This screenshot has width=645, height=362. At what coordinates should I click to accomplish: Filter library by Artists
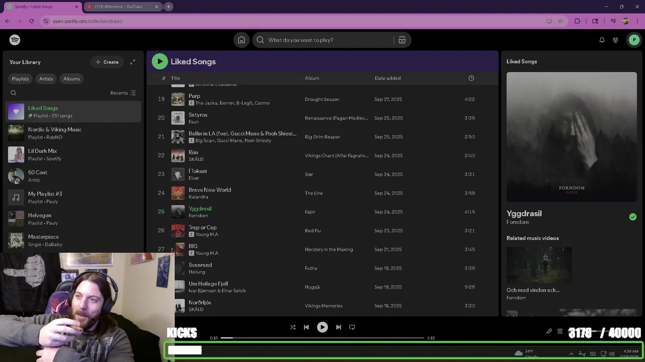(x=46, y=78)
